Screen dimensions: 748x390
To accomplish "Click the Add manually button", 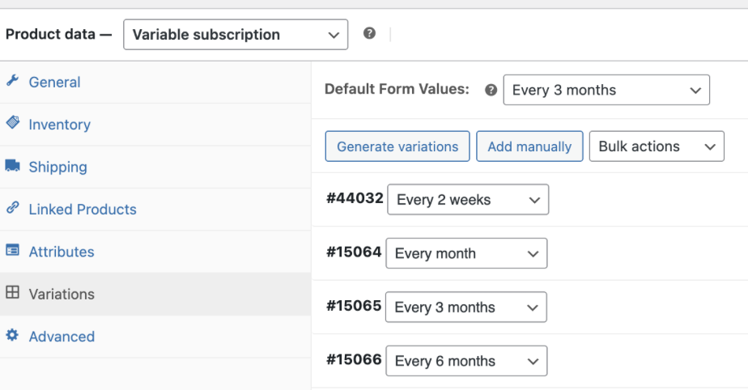I will click(x=529, y=146).
